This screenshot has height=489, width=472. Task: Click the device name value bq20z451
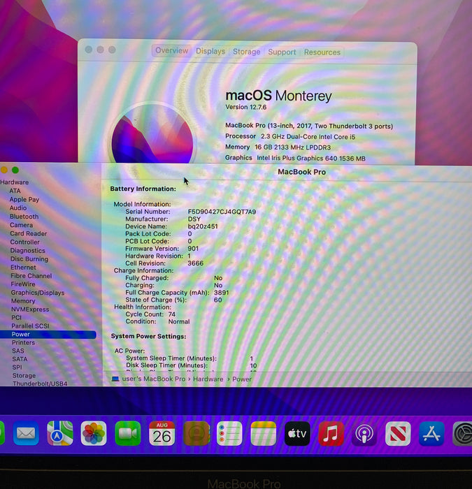(x=203, y=226)
